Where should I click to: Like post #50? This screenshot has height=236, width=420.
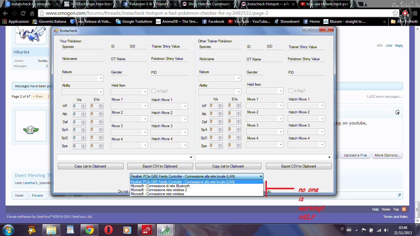point(389,45)
